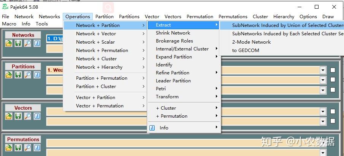This screenshot has width=344, height=156.
Task: Open the first Partitions row dropdown arrow
Action: click(323, 70)
